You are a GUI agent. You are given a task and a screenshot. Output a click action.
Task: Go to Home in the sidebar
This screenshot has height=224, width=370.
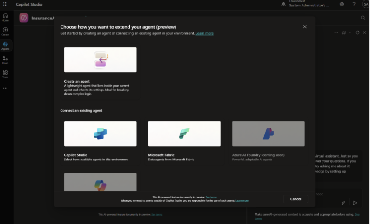pyautogui.click(x=5, y=18)
